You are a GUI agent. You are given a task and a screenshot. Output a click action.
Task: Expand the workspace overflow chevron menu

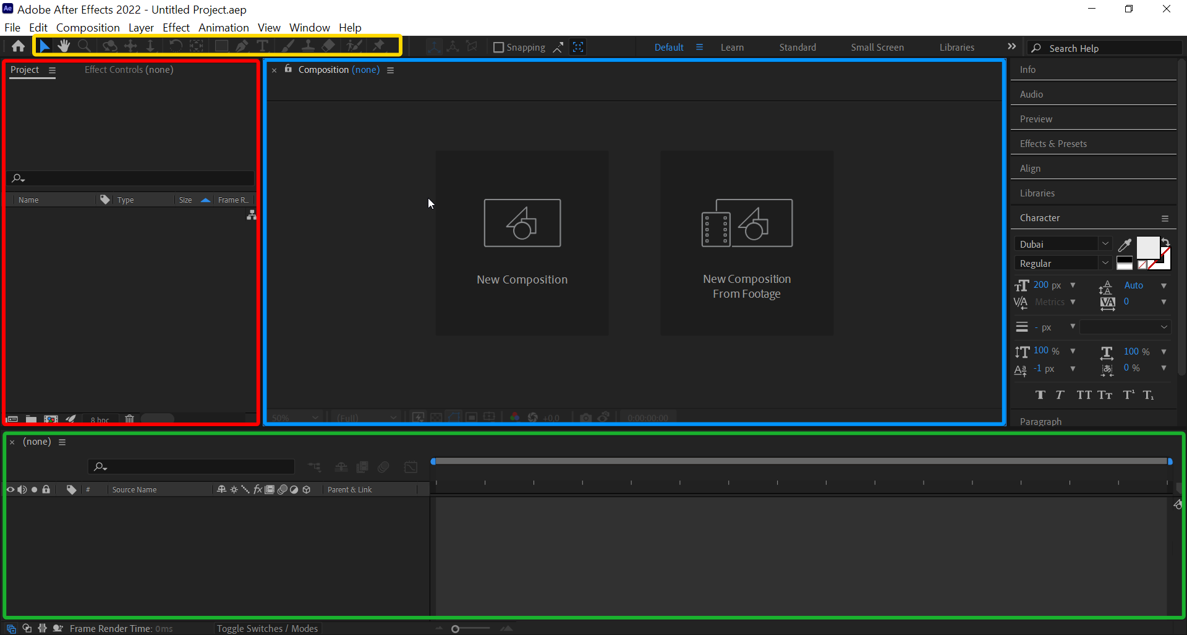[1011, 47]
